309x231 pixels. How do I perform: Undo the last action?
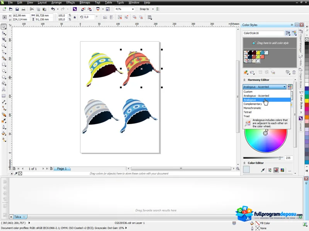(x=53, y=9)
